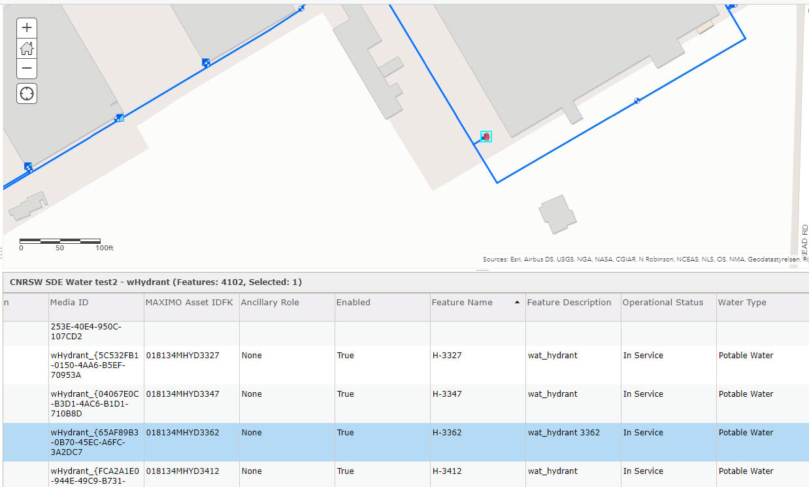The height and width of the screenshot is (487, 809).
Task: Click 'In Service' in H-3327 row
Action: coord(643,356)
